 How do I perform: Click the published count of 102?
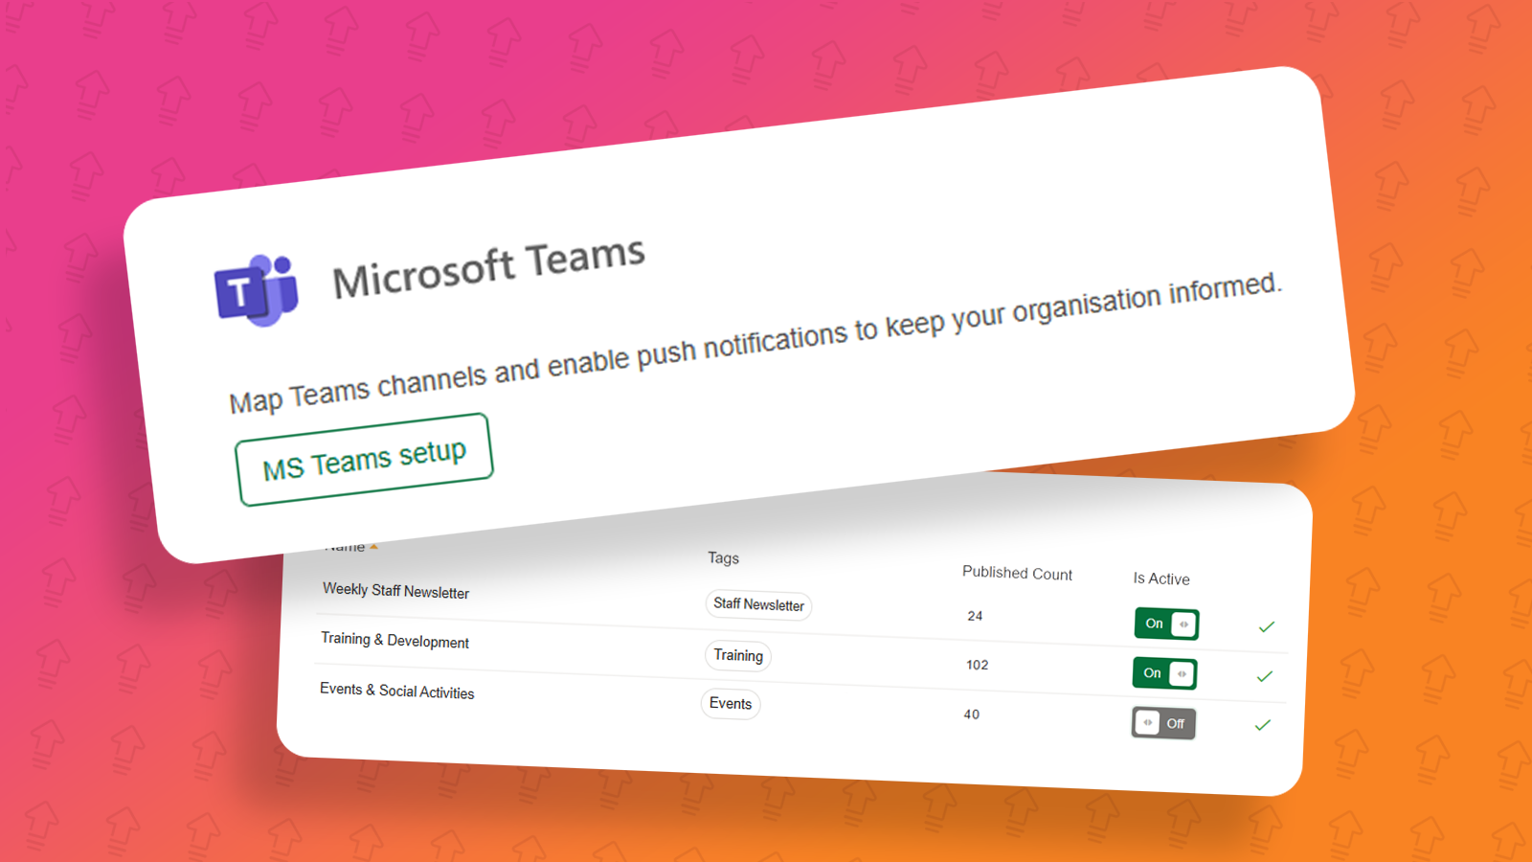pos(977,665)
